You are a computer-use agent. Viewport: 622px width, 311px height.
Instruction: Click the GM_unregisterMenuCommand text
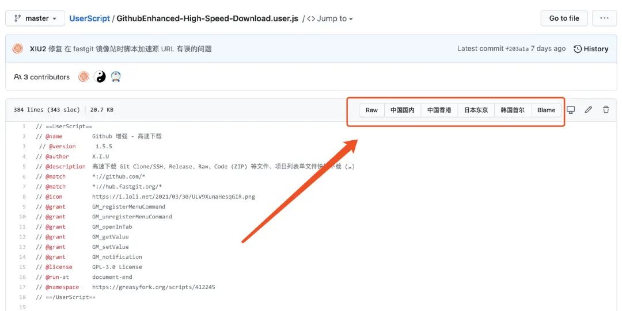coord(132,217)
